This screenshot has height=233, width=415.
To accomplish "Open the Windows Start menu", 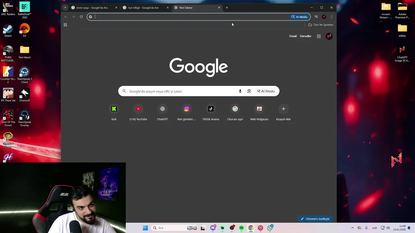I will pyautogui.click(x=145, y=228).
